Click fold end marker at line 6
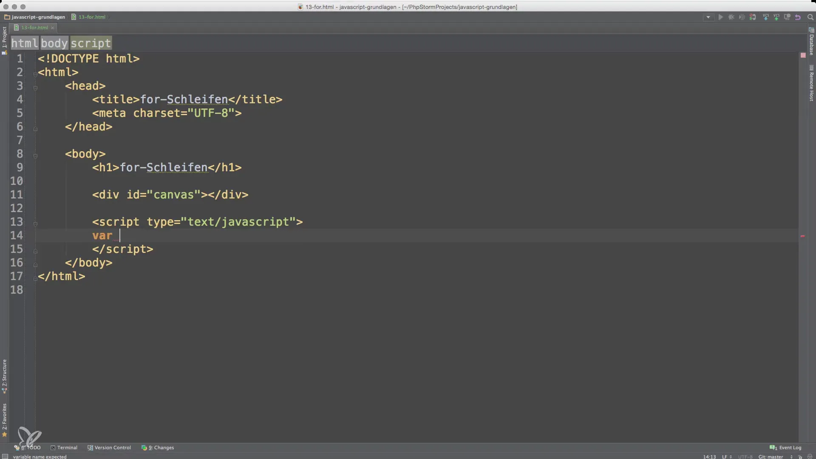The image size is (816, 459). 35,128
